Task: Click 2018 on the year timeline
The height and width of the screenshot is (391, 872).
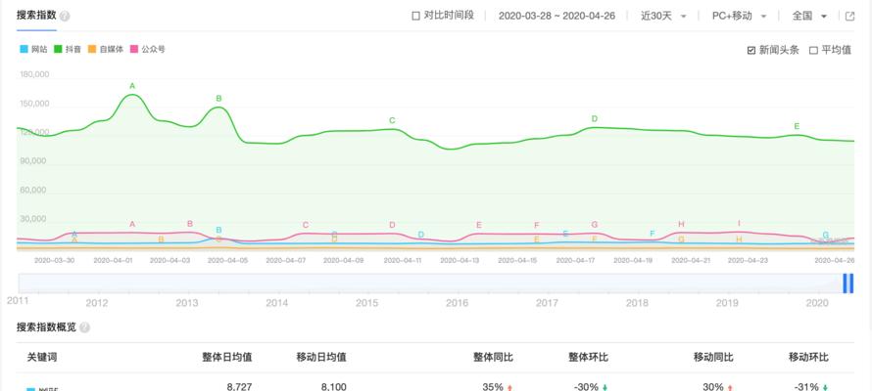Action: 637,303
